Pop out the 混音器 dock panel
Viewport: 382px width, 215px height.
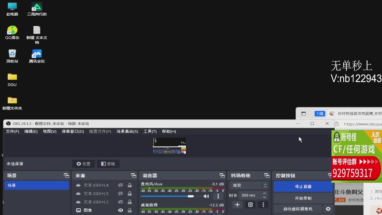coord(222,175)
